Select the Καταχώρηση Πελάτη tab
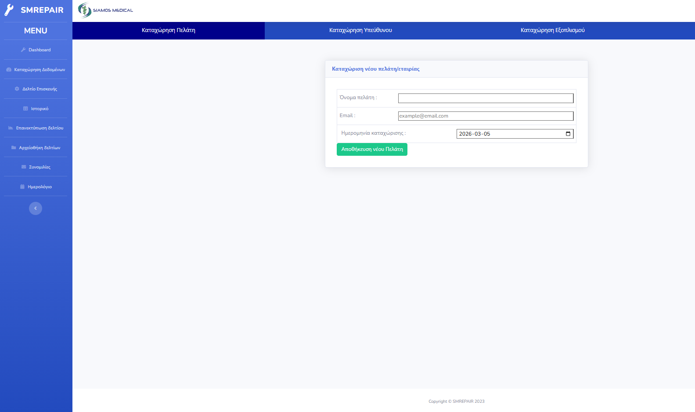695x412 pixels. [x=169, y=30]
